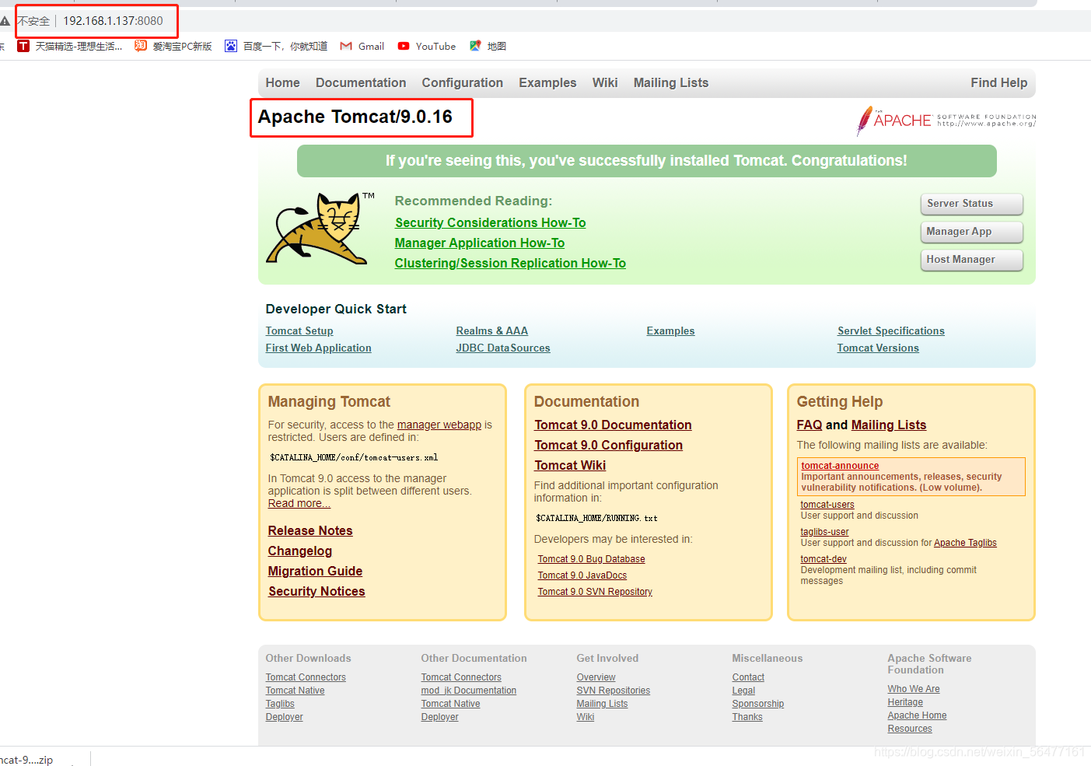Open Tomcat 9.0 JavaDocs link
Viewport: 1091px width, 766px height.
tap(582, 575)
